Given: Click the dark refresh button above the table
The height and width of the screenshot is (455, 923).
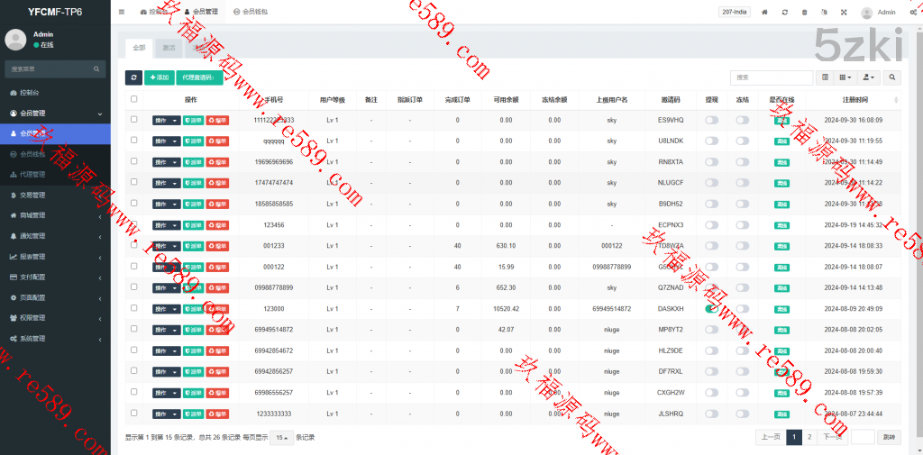Looking at the screenshot, I should coord(133,78).
